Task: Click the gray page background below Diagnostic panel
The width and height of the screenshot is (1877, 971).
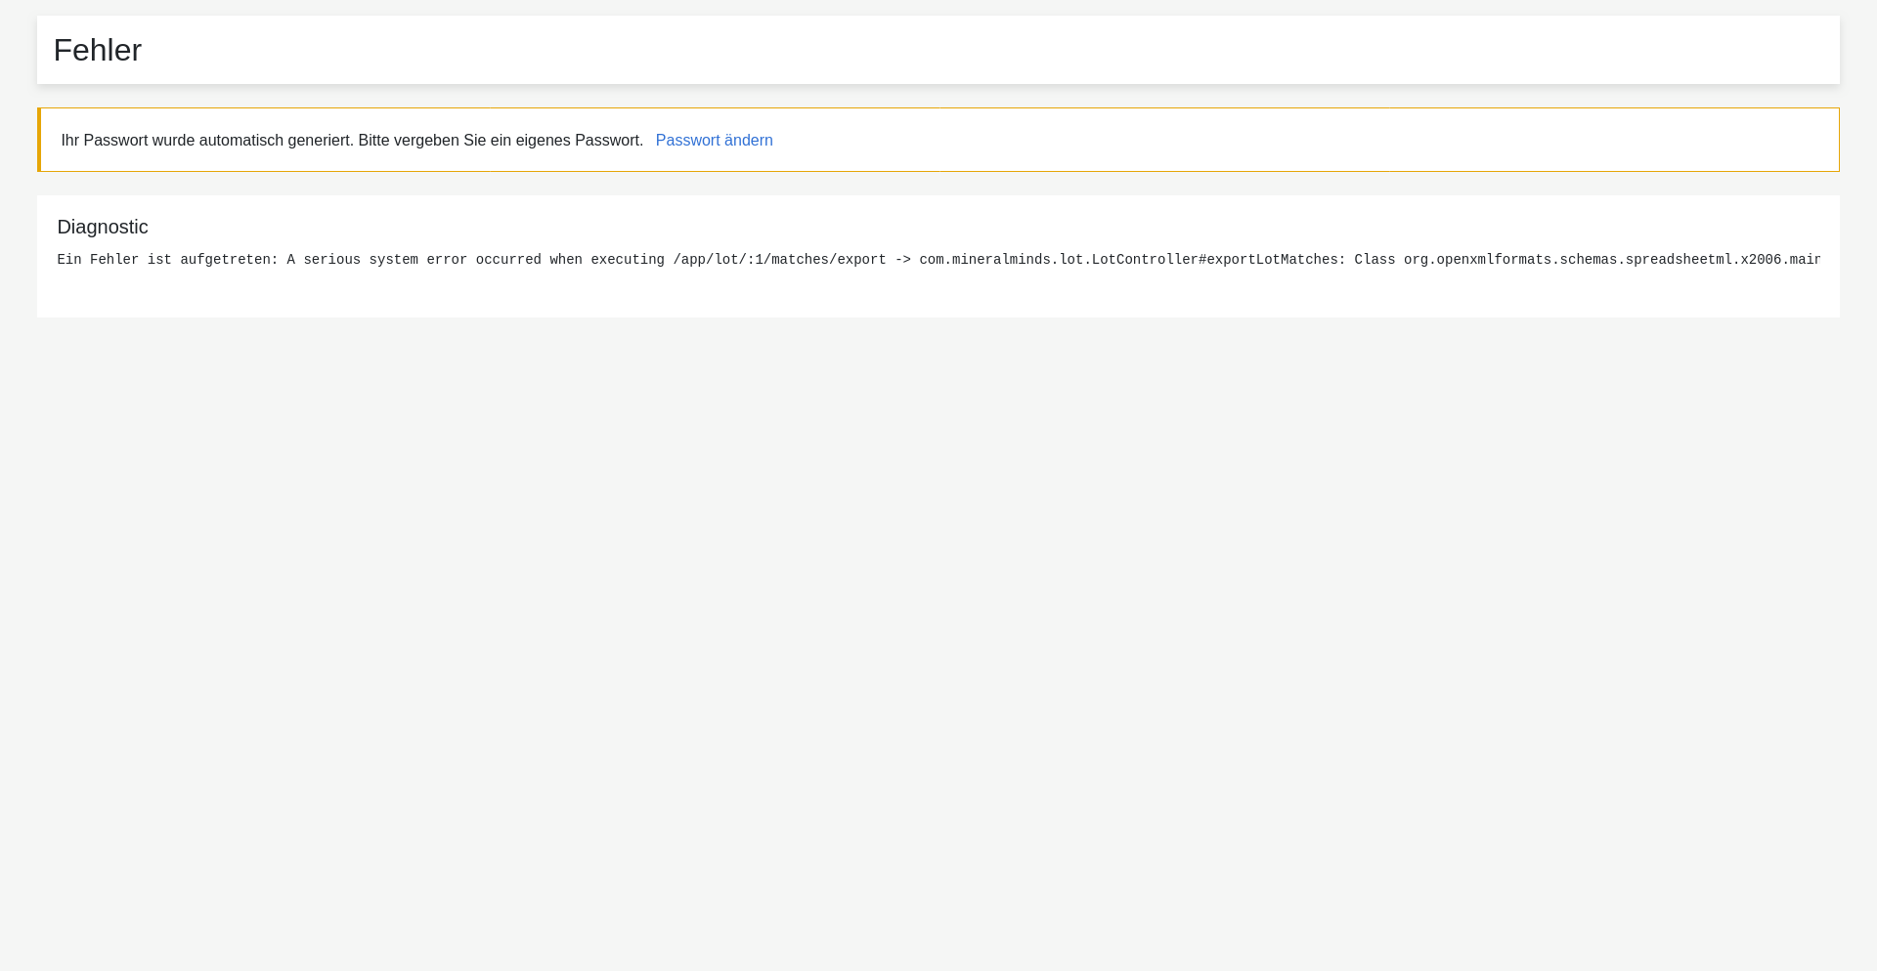Action: click(x=938, y=635)
